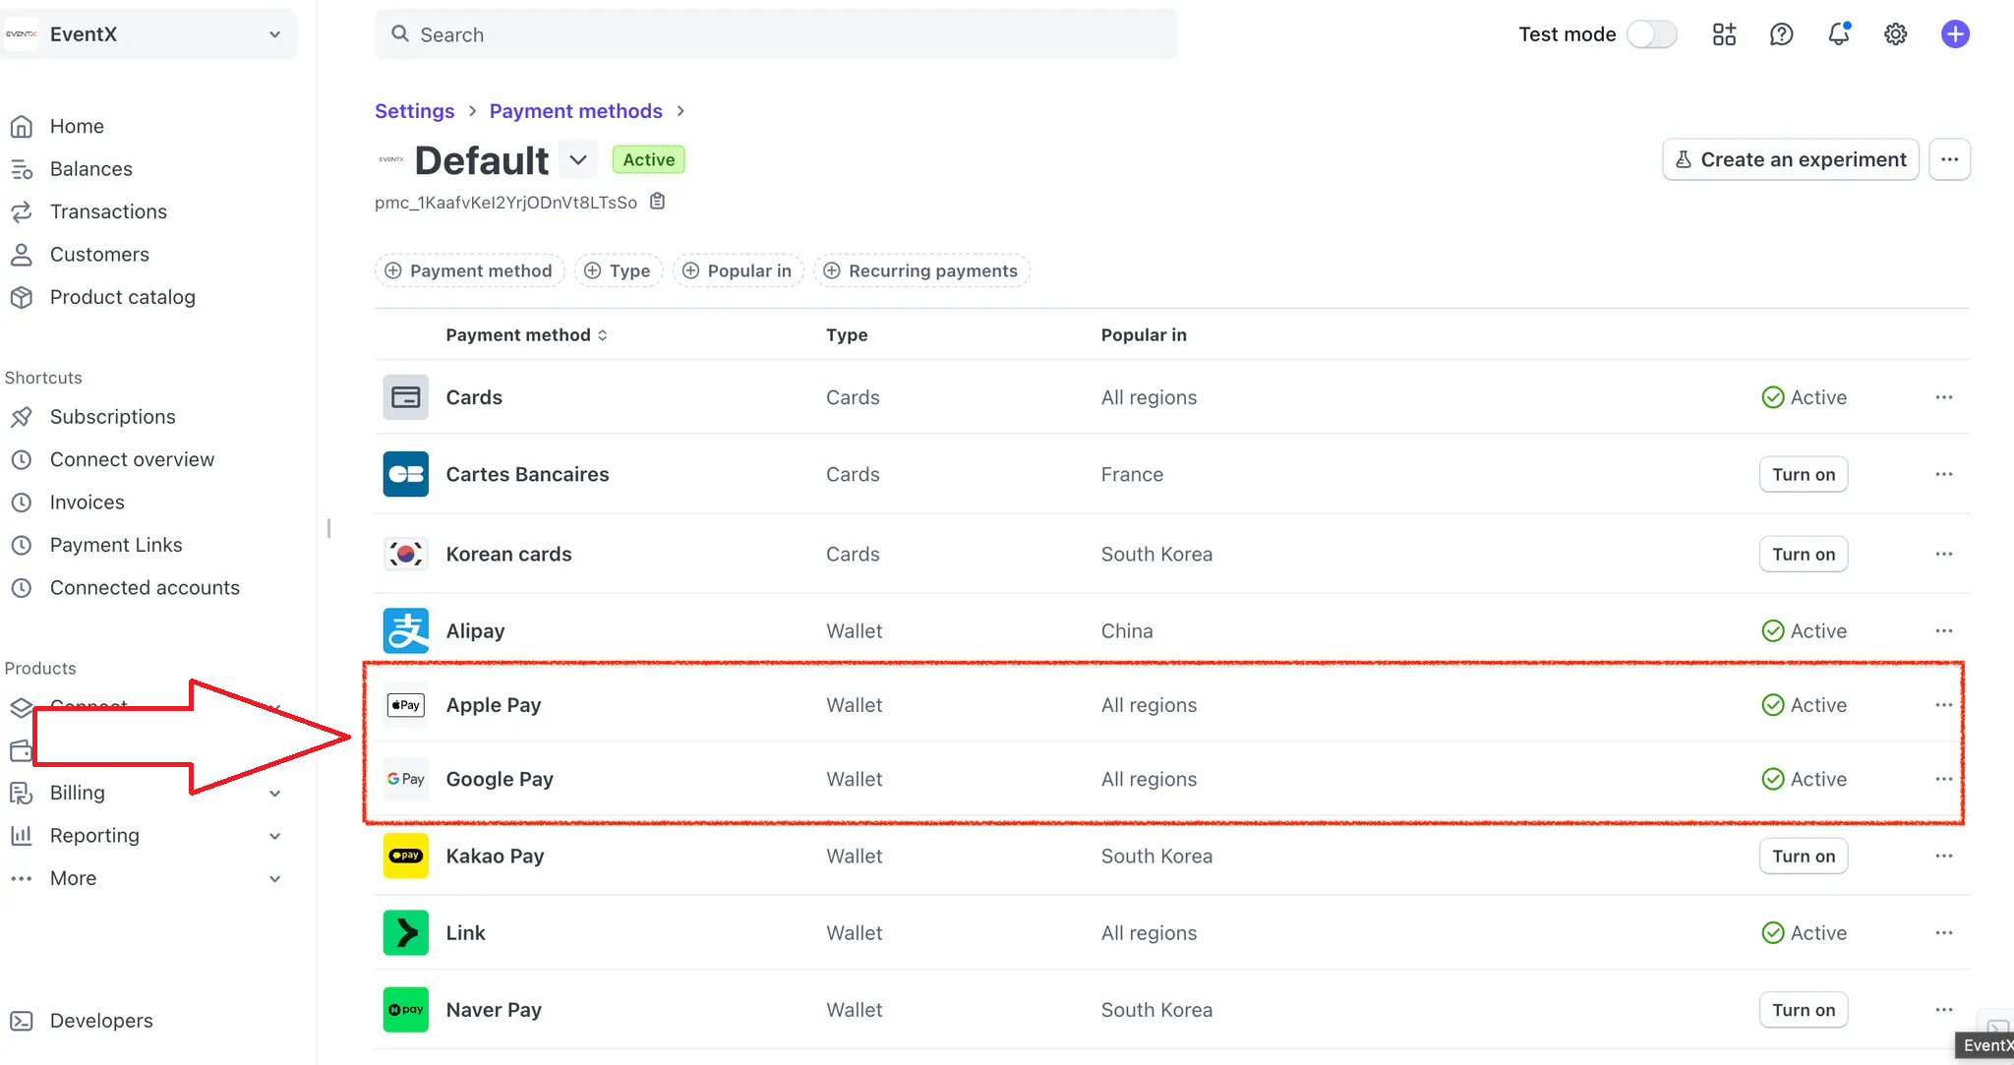Click the Active status badge next to Default
The width and height of the screenshot is (2014, 1065).
[x=649, y=159]
